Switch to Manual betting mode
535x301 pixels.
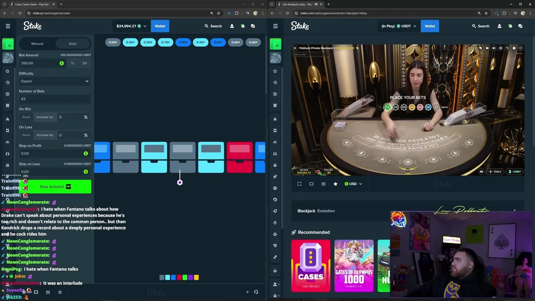37,43
